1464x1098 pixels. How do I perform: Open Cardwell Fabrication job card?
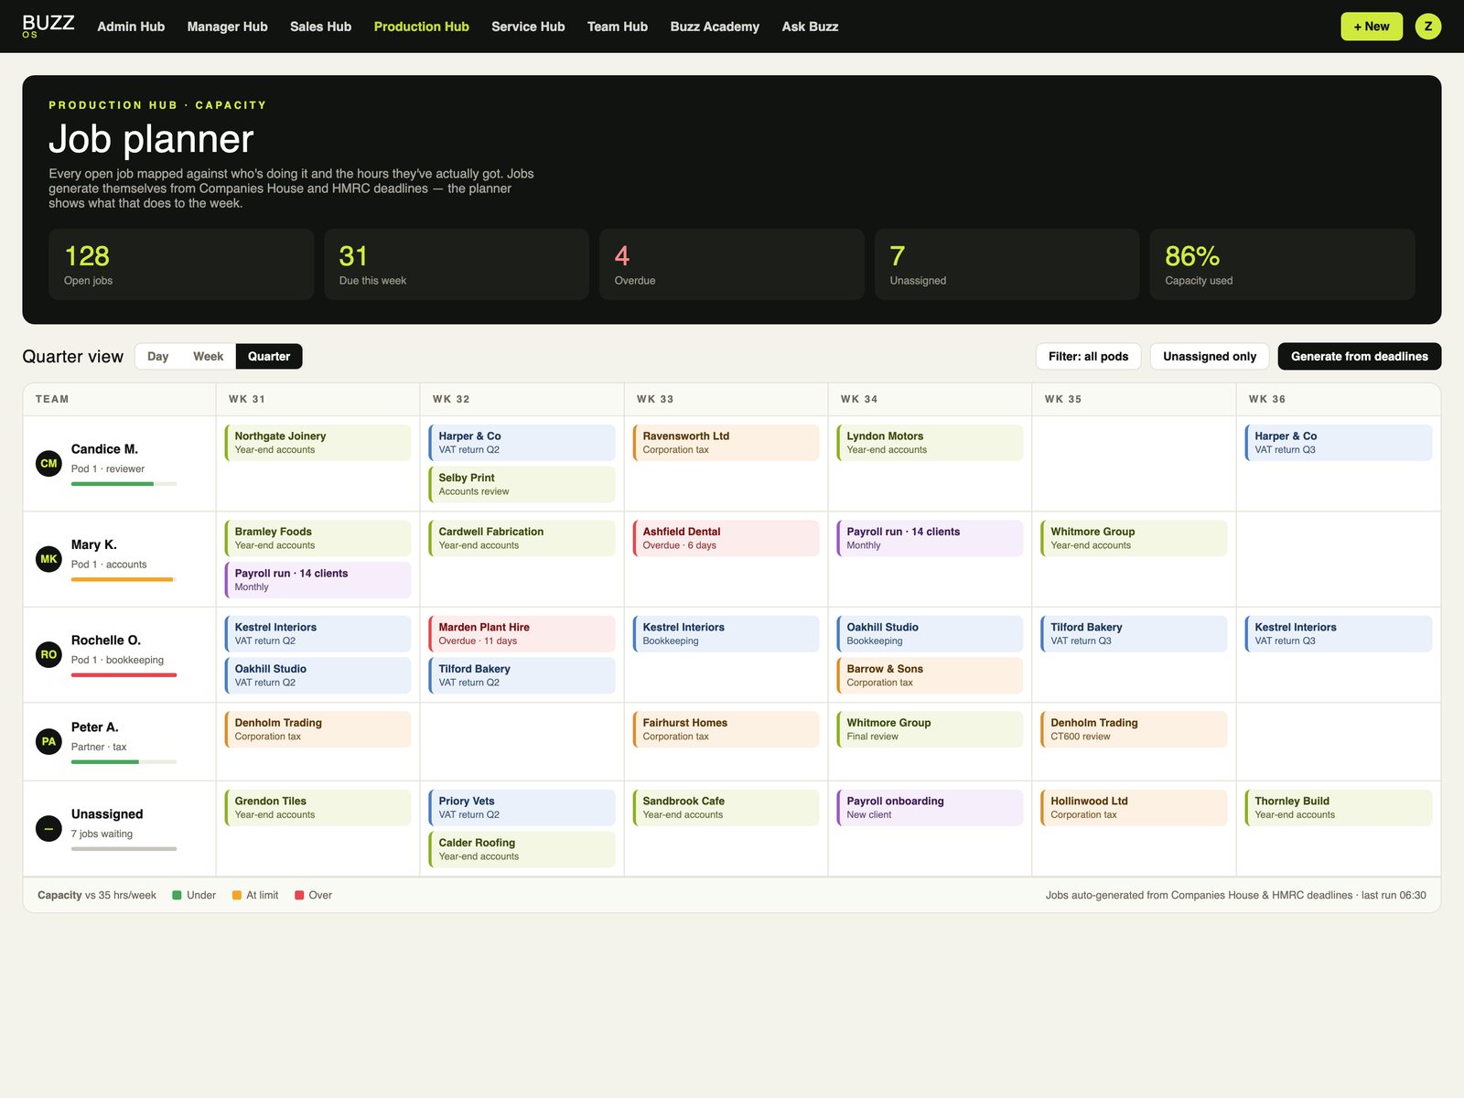tap(522, 538)
